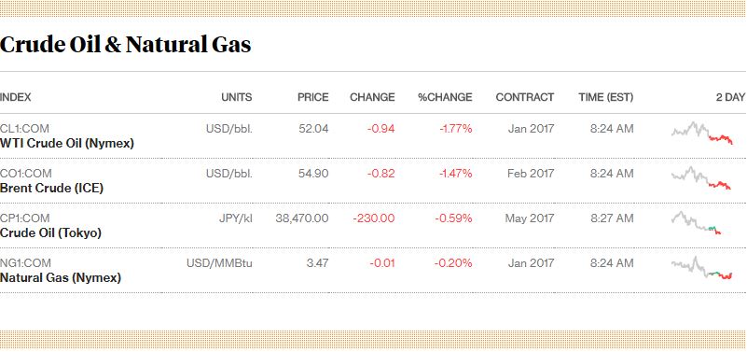Click the CONTRACT column header
This screenshot has height=352, width=747.
coord(524,97)
